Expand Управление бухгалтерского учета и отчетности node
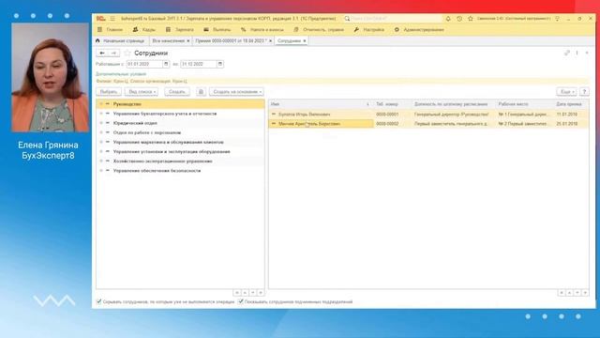600x338 pixels. point(101,114)
